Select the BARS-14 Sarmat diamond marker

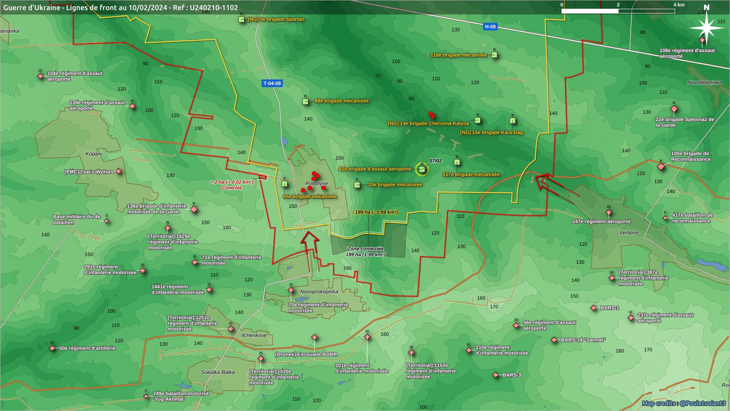554,340
